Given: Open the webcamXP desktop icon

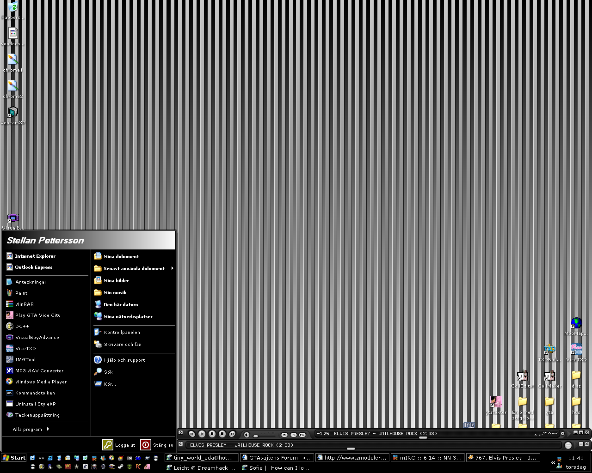Looking at the screenshot, I should coord(13,115).
